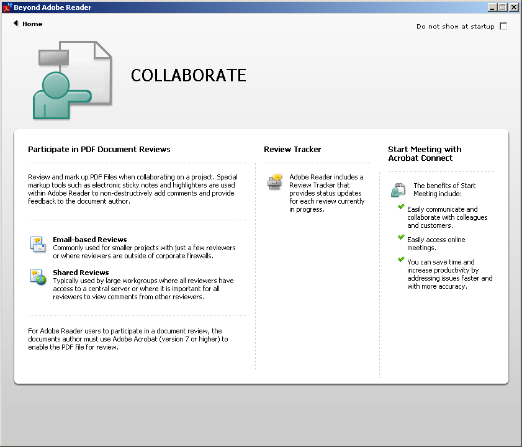Open the Shared Reviews heading

81,273
